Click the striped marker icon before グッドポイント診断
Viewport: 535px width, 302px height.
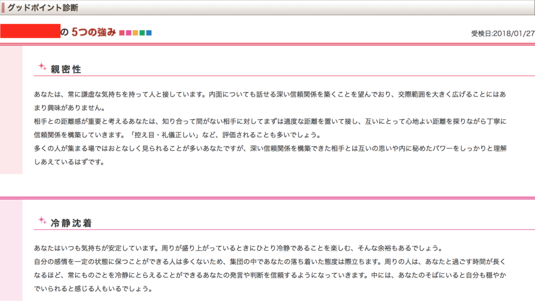(x=3, y=8)
